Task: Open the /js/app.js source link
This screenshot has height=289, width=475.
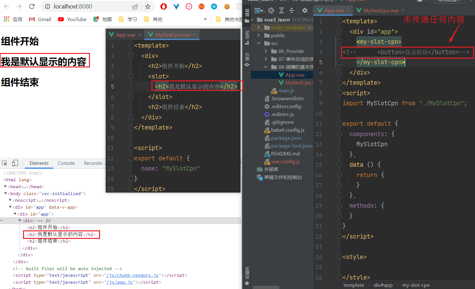Action: click(x=120, y=282)
